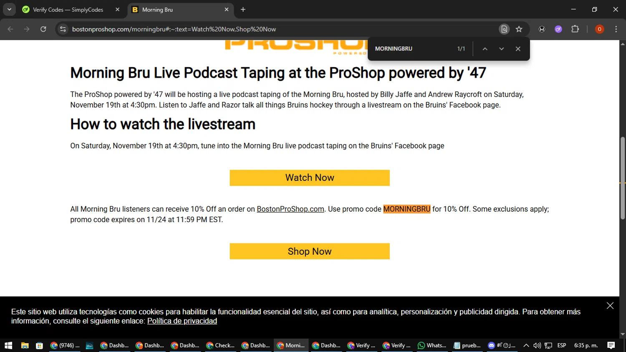Open the Windows notification center
This screenshot has width=626, height=352.
coord(611,345)
